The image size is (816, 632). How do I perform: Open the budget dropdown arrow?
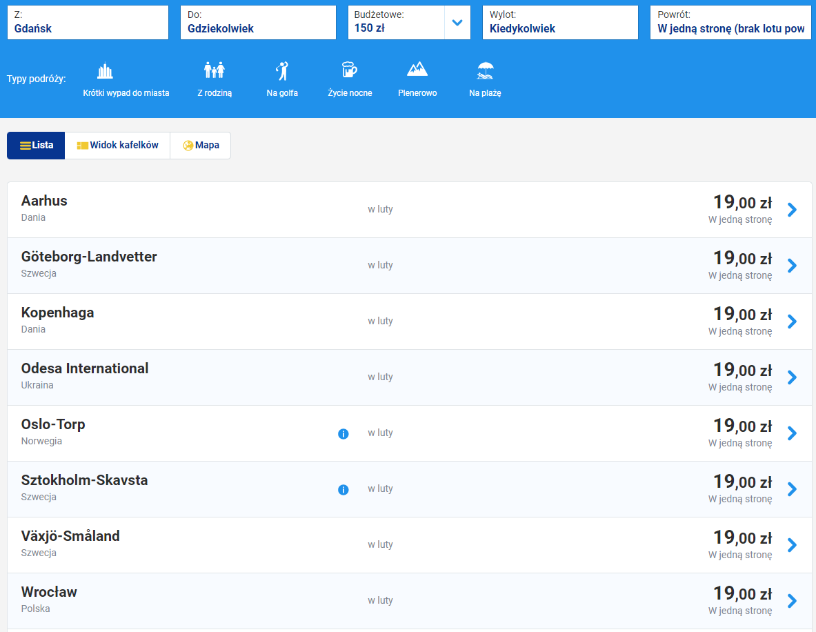457,23
